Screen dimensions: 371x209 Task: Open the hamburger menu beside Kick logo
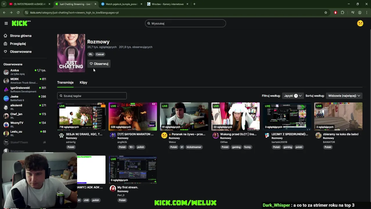click(6, 23)
